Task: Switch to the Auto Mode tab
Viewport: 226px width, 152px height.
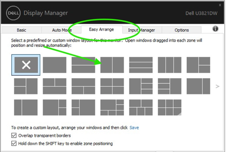Action: pos(61,30)
